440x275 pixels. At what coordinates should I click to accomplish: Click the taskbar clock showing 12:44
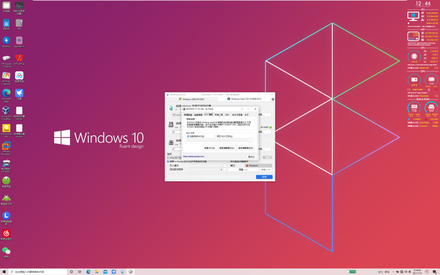coord(417,272)
